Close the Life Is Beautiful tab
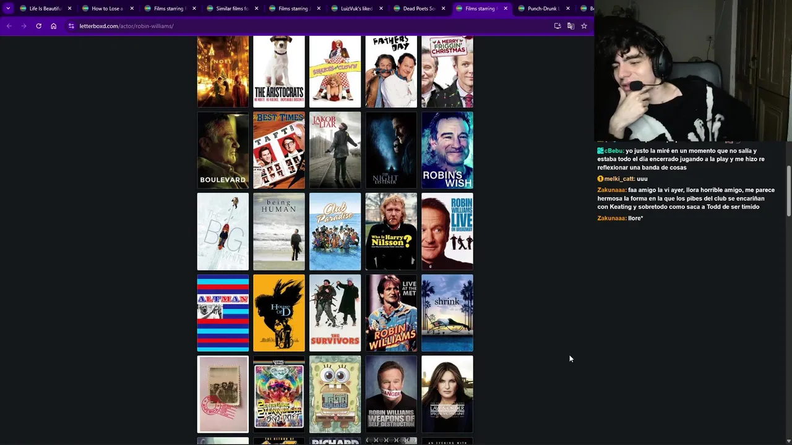Viewport: 792px width, 445px height. tap(69, 9)
